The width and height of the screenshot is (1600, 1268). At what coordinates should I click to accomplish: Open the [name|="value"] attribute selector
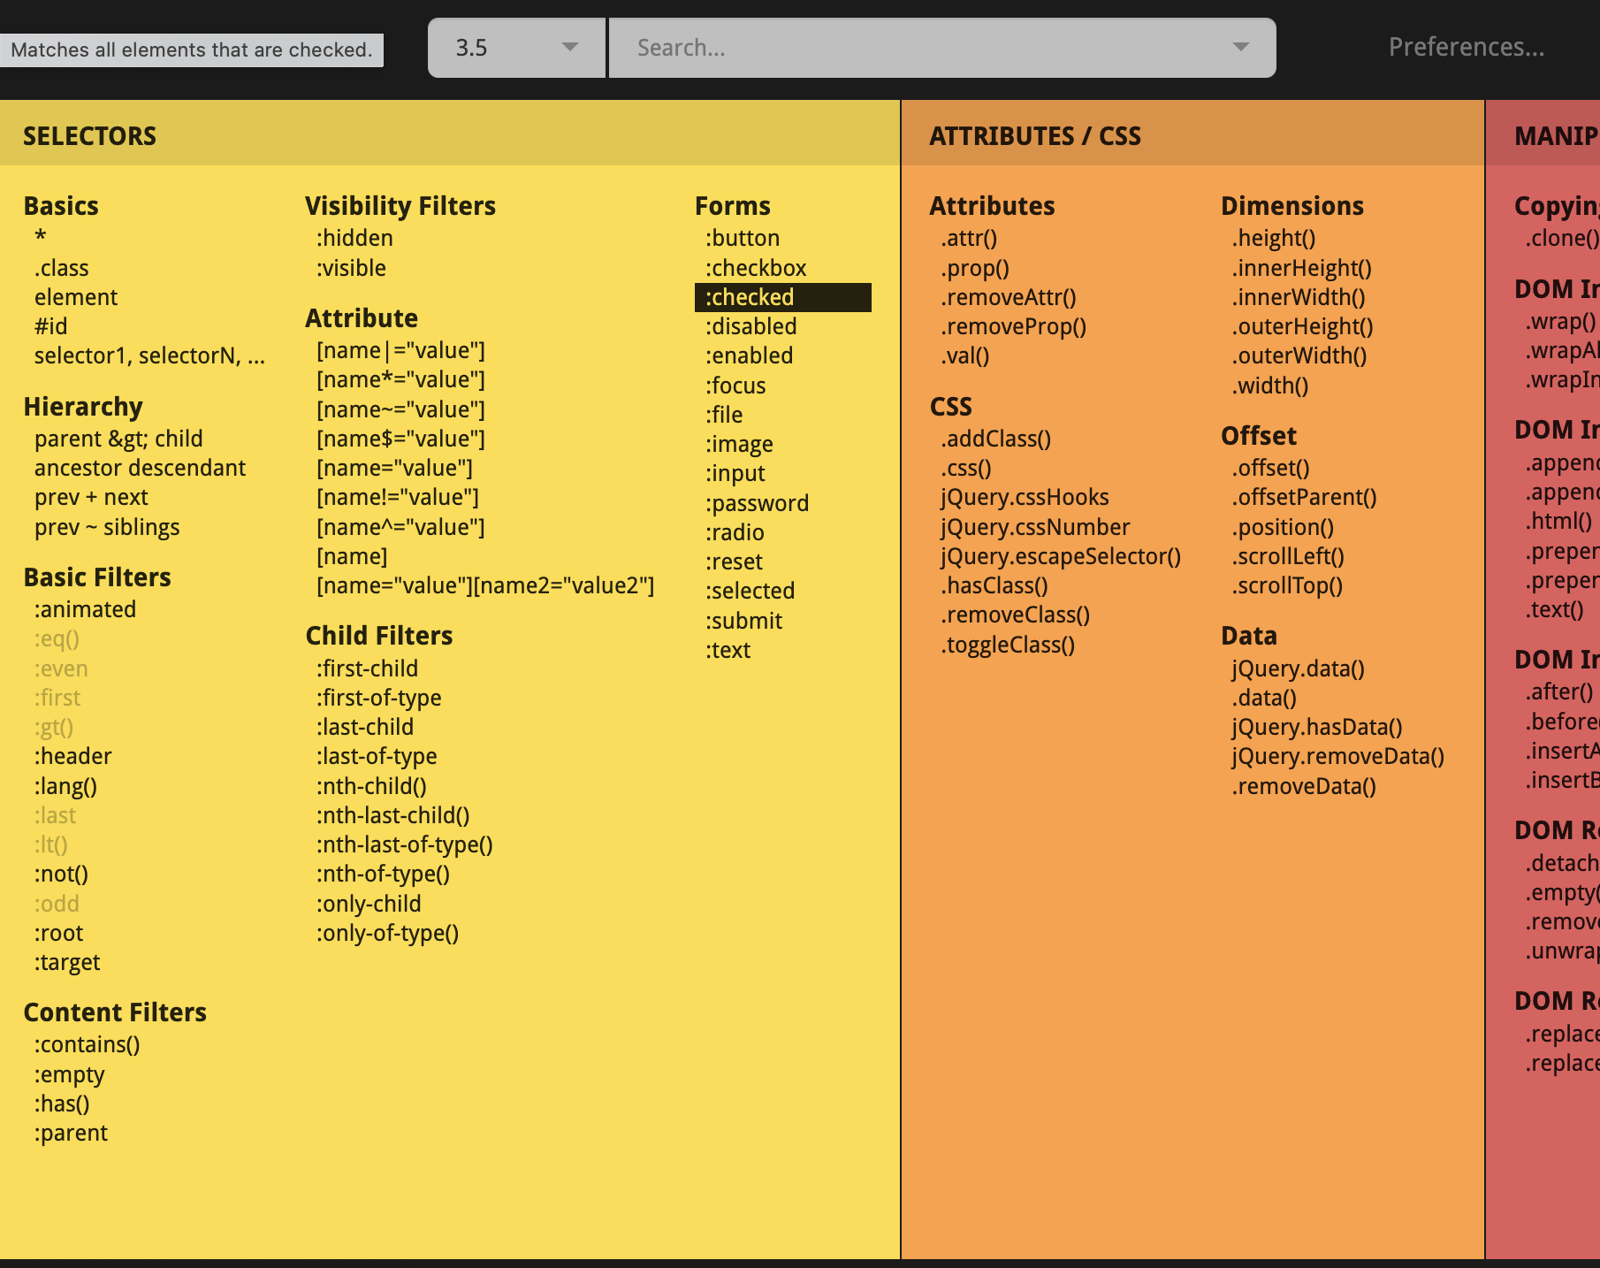click(x=400, y=350)
